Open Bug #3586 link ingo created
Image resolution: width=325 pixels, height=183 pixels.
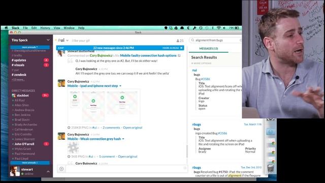pyautogui.click(x=222, y=133)
